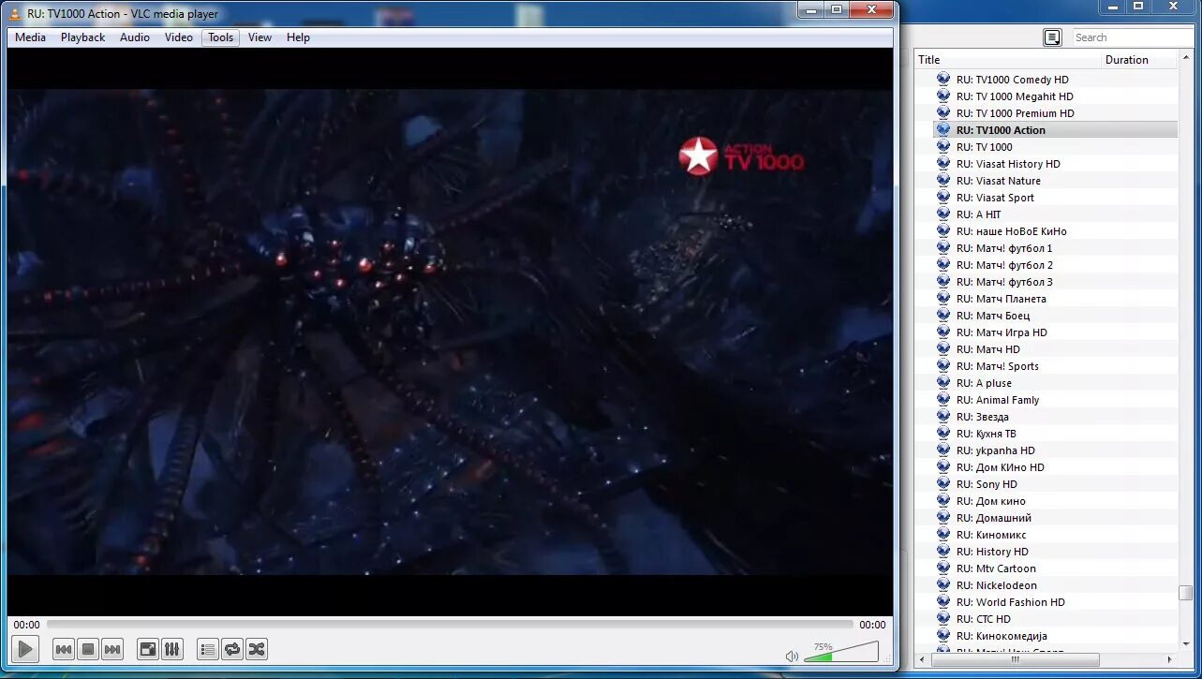
Task: Select RU: Матч Боец
Action: 992,316
